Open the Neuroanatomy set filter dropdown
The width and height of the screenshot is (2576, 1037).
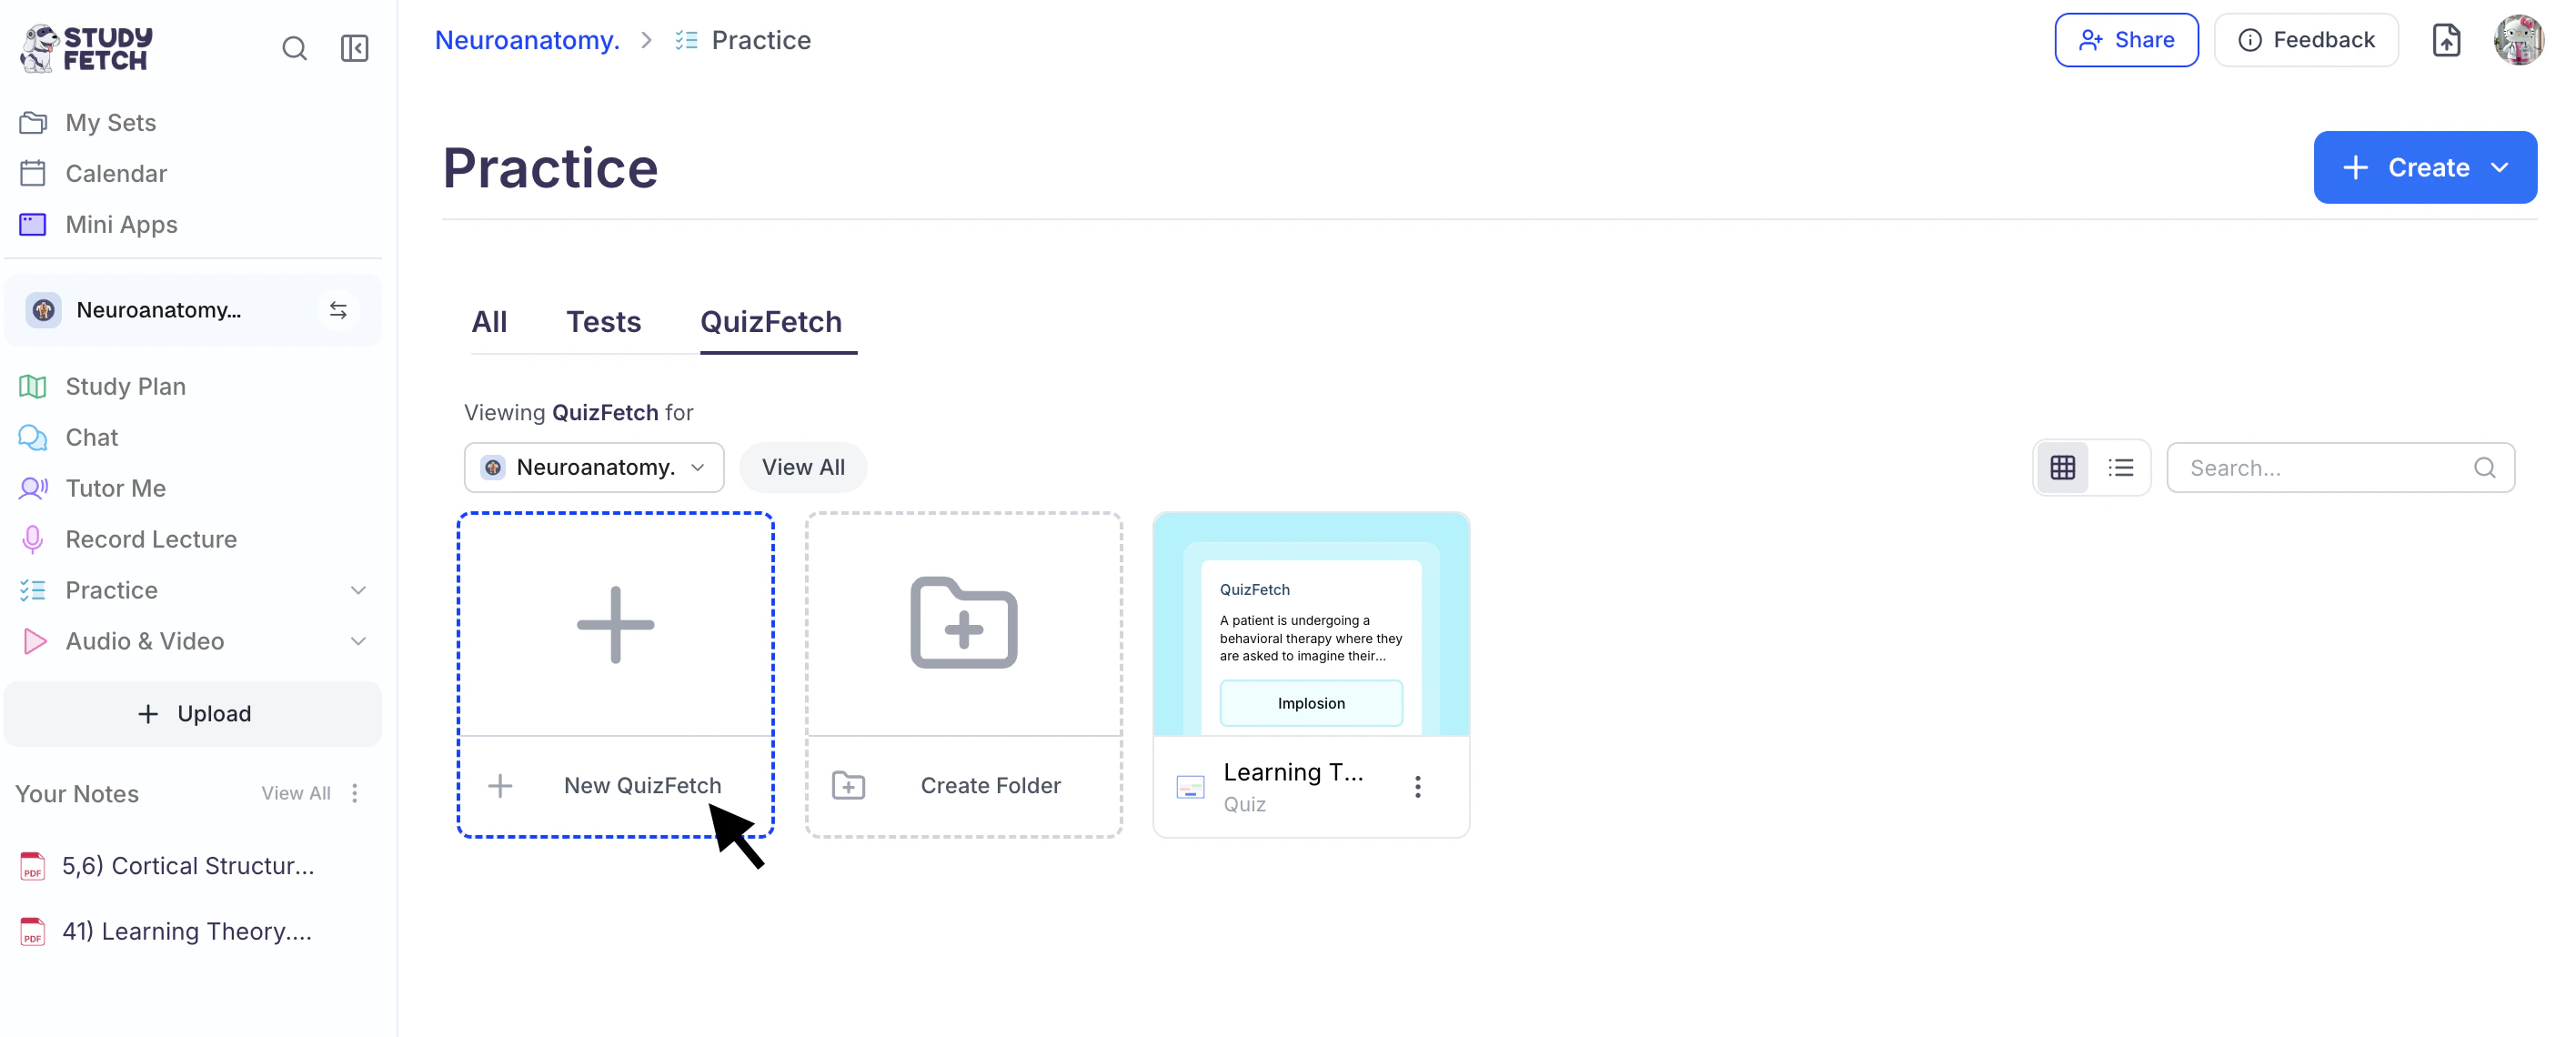[594, 467]
